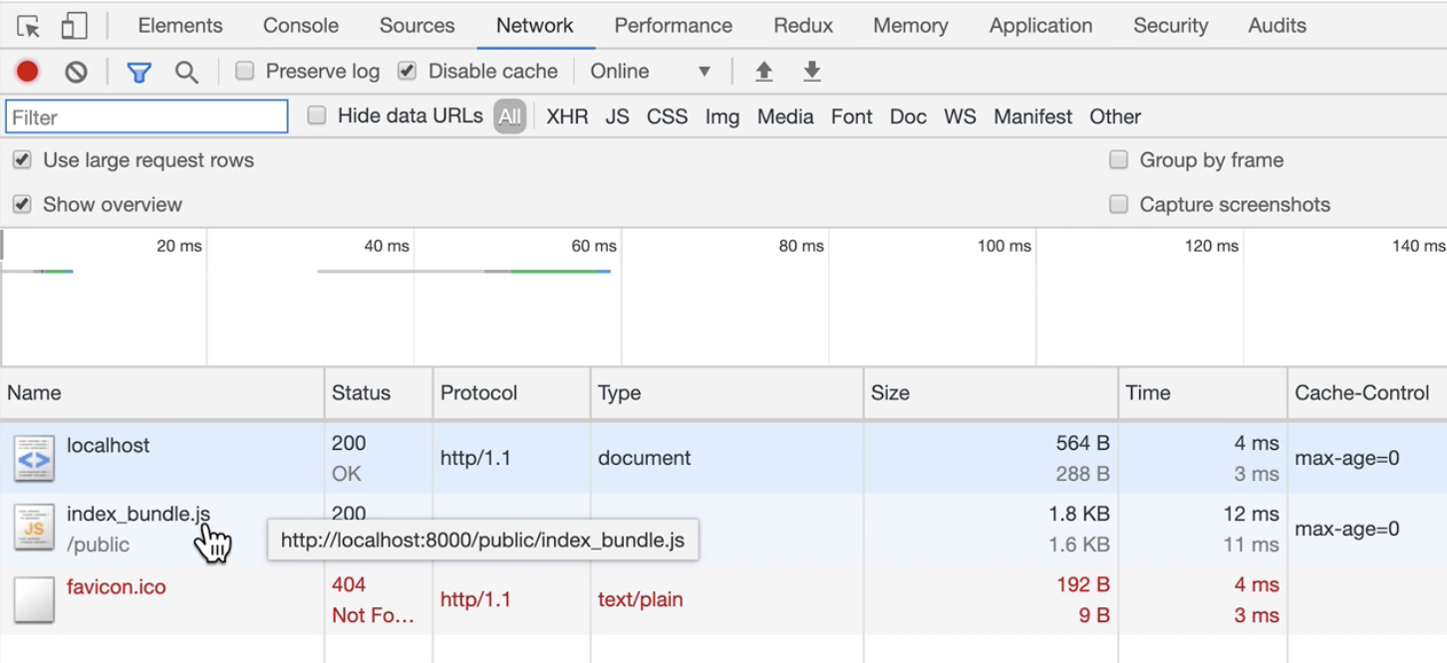The height and width of the screenshot is (663, 1447).
Task: Clear the network log
Action: pos(76,72)
